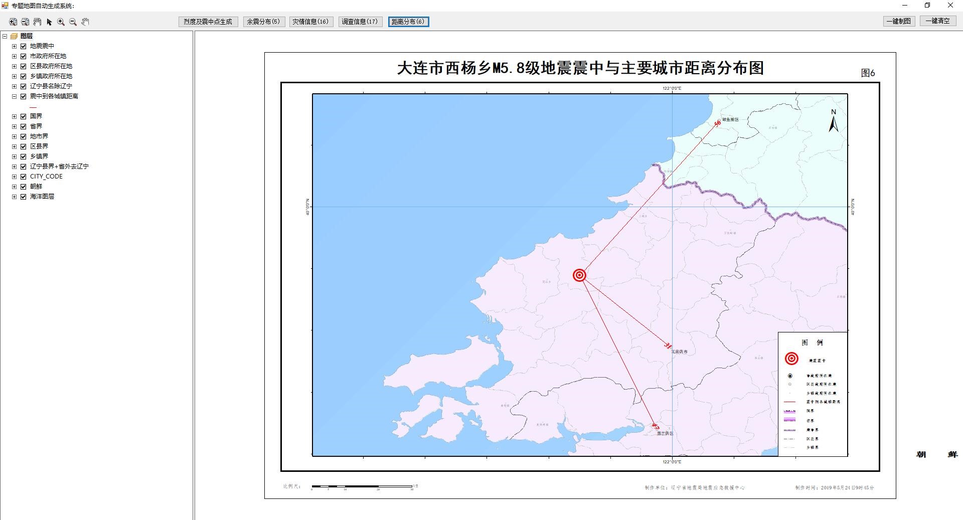
Task: Click the red line sample in legend
Action: [789, 402]
